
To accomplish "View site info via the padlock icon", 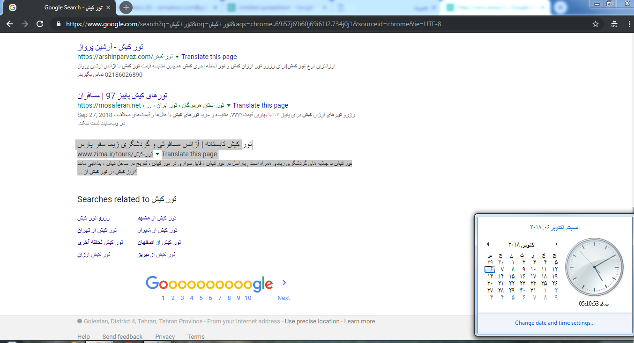I will [x=58, y=24].
